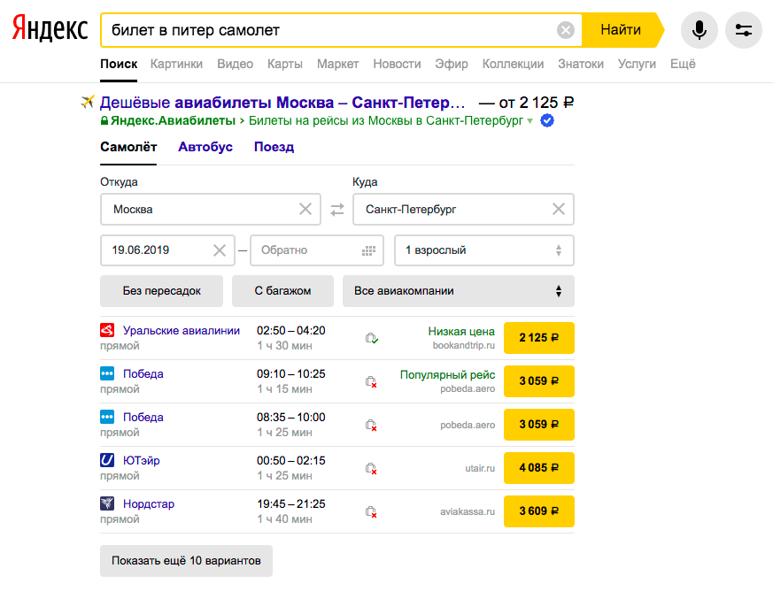Click the Победа logo for the 08:35 flight
This screenshot has width=773, height=599.
[107, 417]
